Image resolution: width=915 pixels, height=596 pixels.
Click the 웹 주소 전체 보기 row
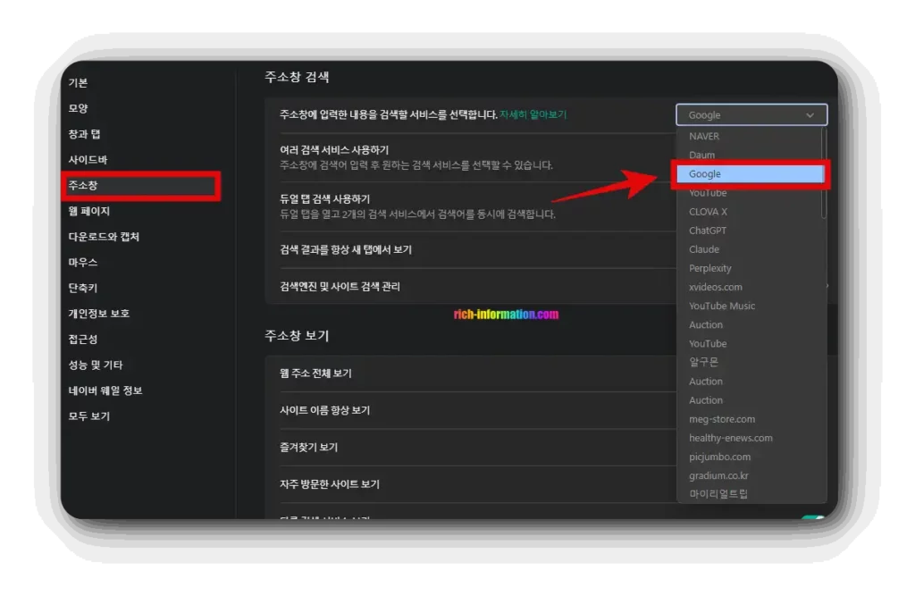coord(470,374)
